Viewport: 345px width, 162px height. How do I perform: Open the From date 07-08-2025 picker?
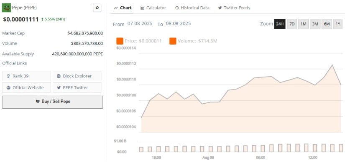[x=140, y=24]
